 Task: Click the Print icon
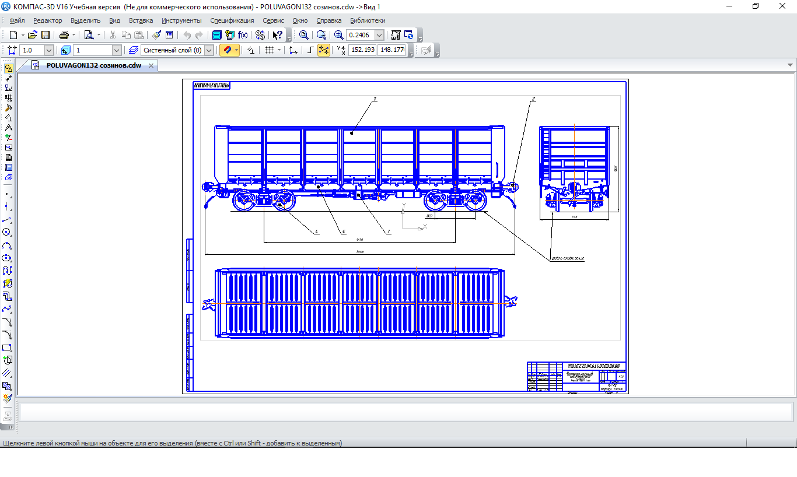pyautogui.click(x=64, y=35)
